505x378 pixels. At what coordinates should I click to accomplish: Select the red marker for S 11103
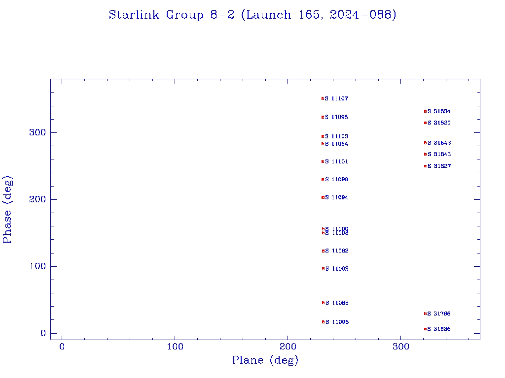[323, 137]
